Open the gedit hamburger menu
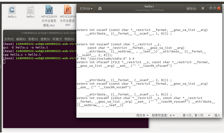 click(x=203, y=8)
